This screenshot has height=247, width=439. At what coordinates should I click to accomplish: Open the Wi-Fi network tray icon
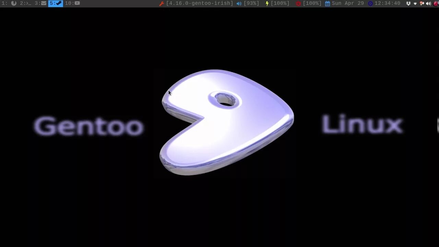[415, 3]
